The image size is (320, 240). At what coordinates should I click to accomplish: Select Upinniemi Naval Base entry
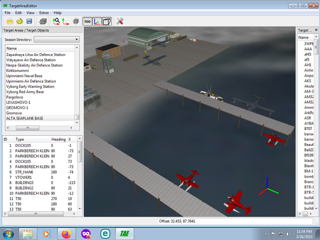pos(24,76)
